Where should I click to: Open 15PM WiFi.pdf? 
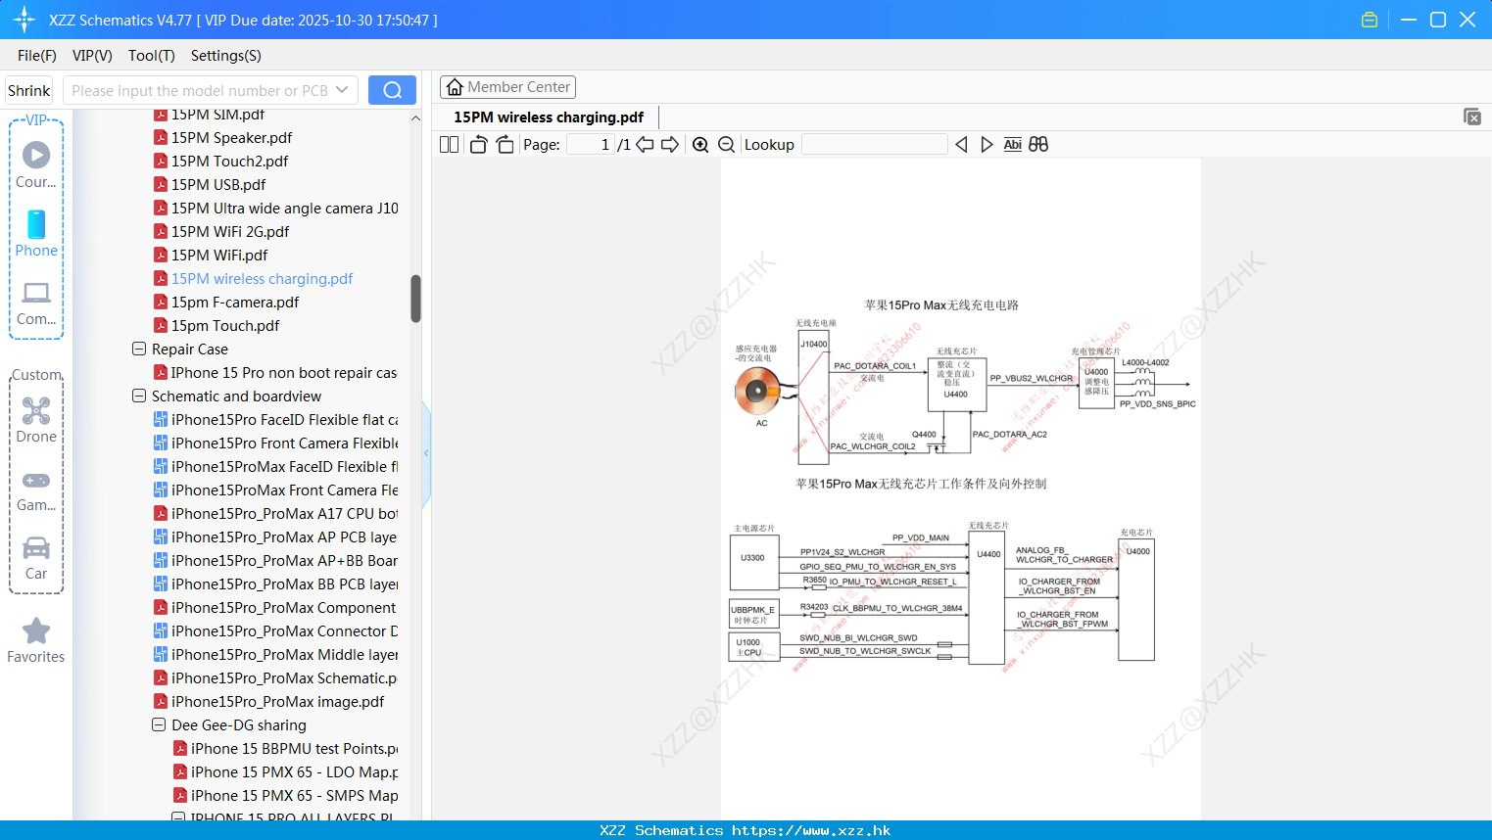tap(211, 256)
